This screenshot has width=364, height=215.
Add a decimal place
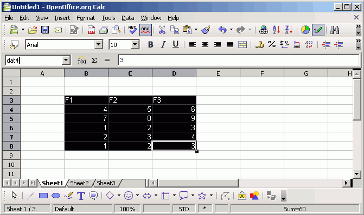[297, 44]
